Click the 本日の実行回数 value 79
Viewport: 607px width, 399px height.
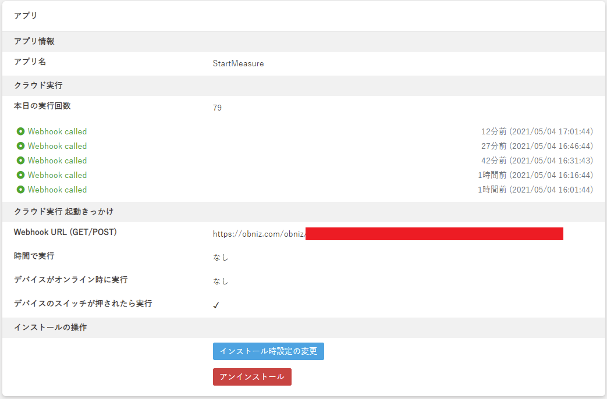pyautogui.click(x=217, y=108)
